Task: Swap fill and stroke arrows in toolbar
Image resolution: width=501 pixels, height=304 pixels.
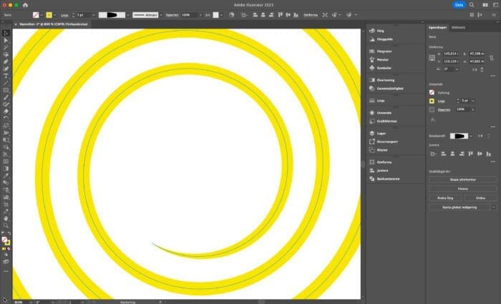Action: click(x=9, y=233)
